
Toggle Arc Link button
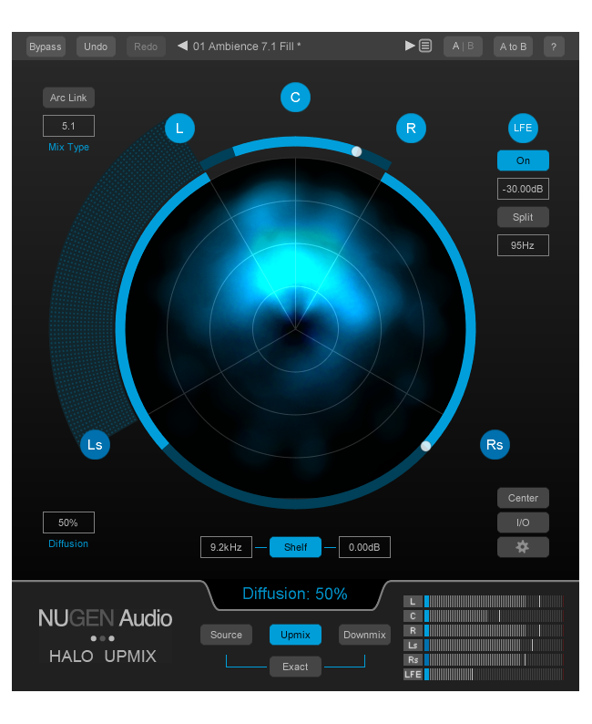tap(68, 98)
